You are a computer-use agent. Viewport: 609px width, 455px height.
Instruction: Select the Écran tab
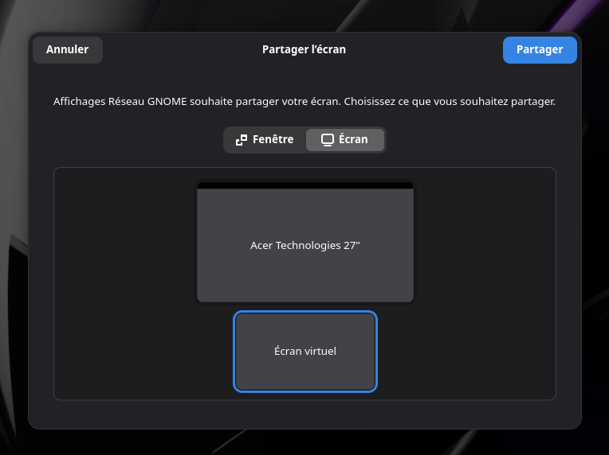(x=345, y=139)
